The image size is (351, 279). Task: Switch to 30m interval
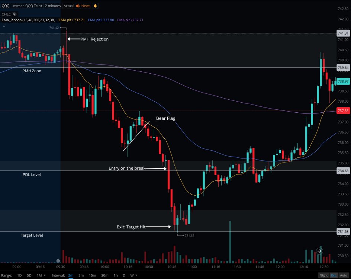105,275
